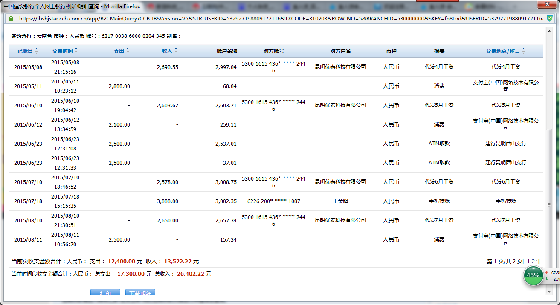Click the 45% green floating ball widget
Viewport: 560px width, 305px height.
coord(533,275)
